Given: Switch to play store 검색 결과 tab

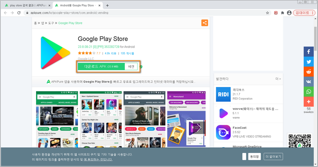Looking at the screenshot, I should [28, 5].
